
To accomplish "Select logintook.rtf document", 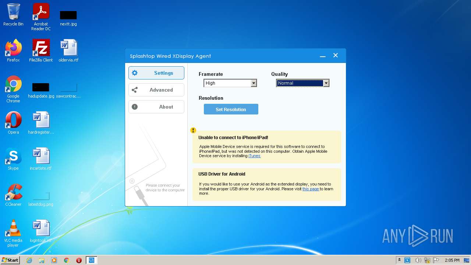I will tap(41, 231).
